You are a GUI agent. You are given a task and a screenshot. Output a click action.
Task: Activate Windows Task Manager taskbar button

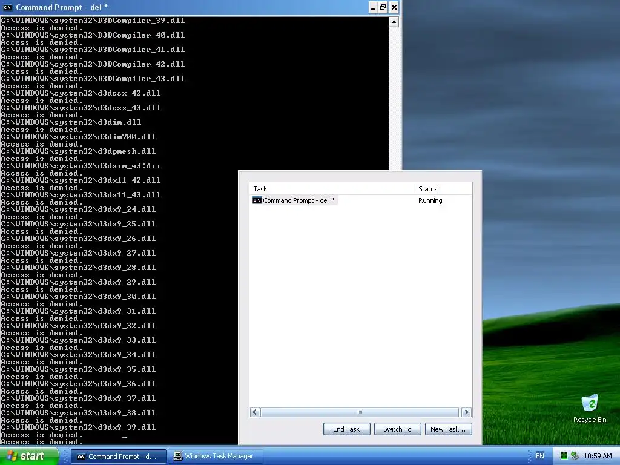[x=215, y=457]
